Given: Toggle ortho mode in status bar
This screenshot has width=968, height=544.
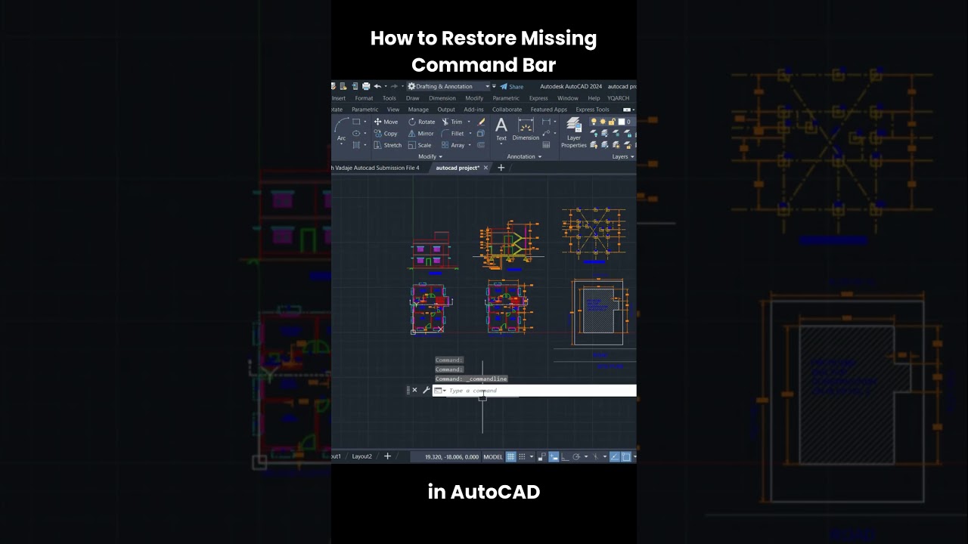Looking at the screenshot, I should (565, 456).
